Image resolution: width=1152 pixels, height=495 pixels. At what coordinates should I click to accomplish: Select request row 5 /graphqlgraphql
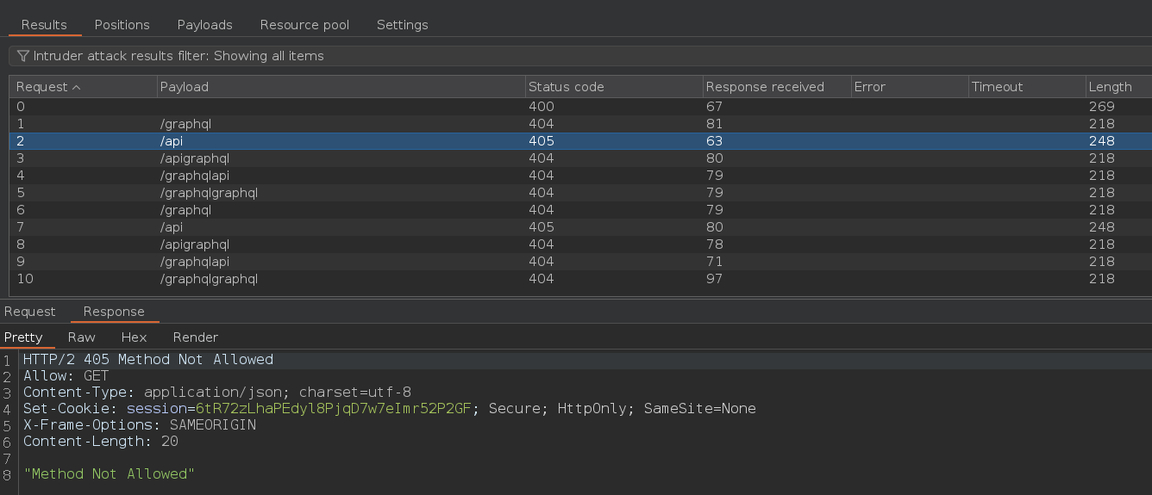tap(580, 193)
